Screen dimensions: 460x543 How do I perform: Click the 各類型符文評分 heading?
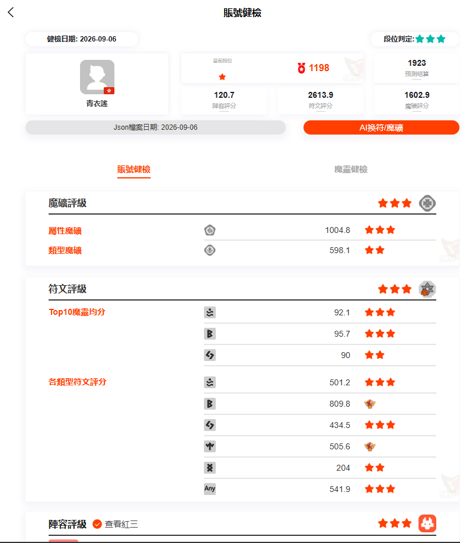pyautogui.click(x=77, y=382)
